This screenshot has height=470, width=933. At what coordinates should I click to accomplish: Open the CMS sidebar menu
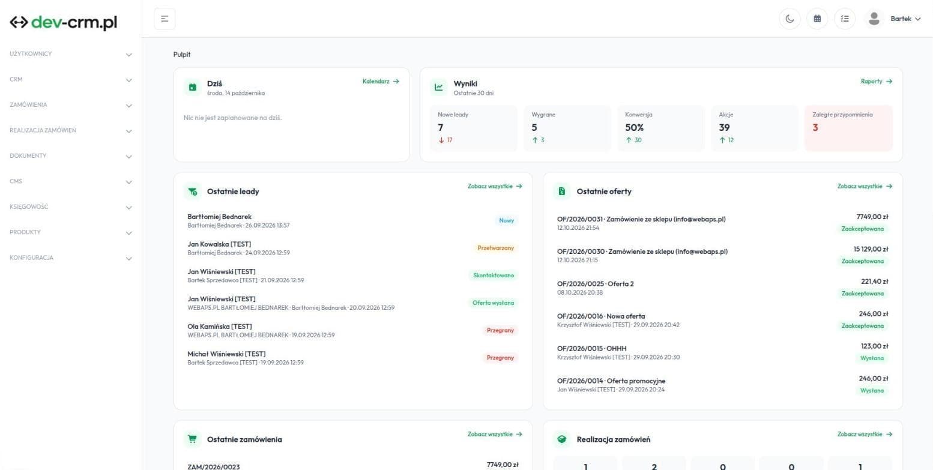pyautogui.click(x=71, y=181)
